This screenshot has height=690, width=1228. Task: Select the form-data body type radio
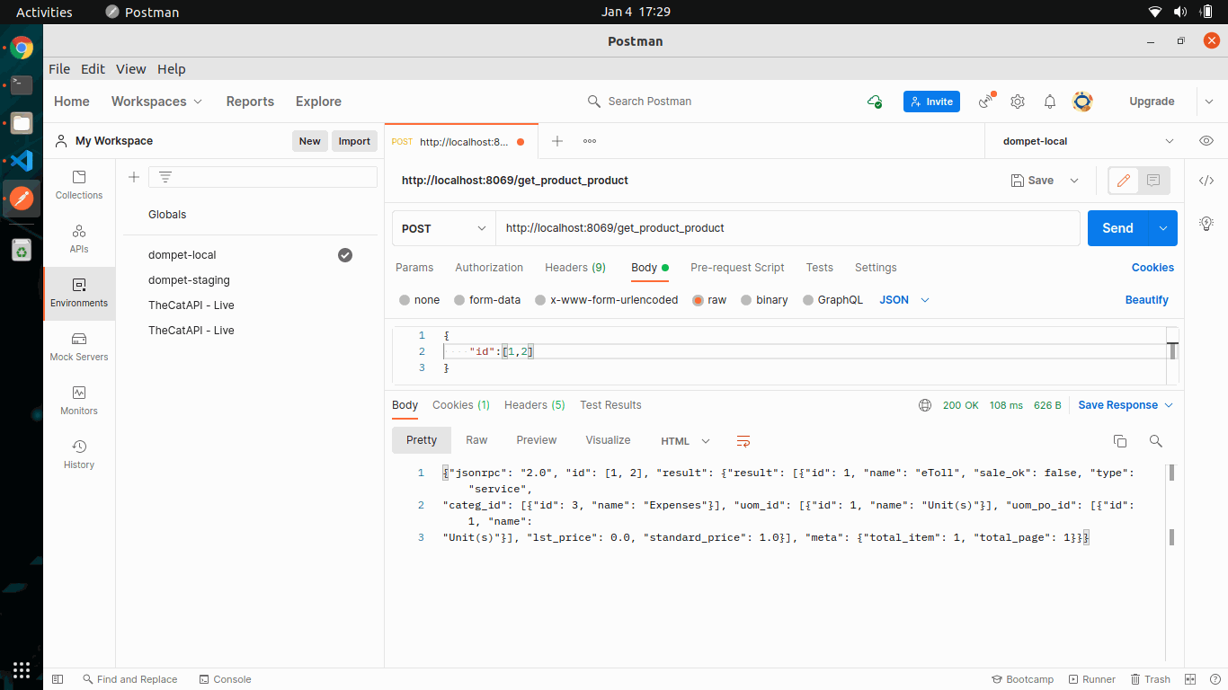tap(460, 300)
